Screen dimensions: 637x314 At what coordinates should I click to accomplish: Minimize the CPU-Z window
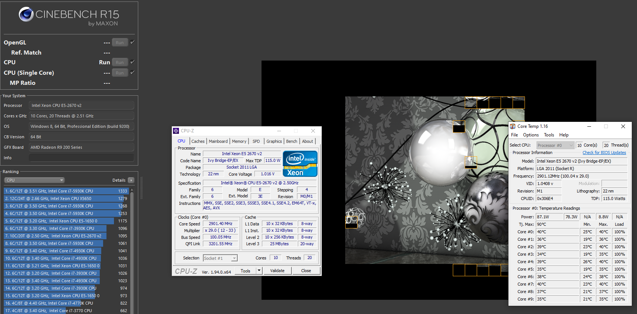point(279,131)
